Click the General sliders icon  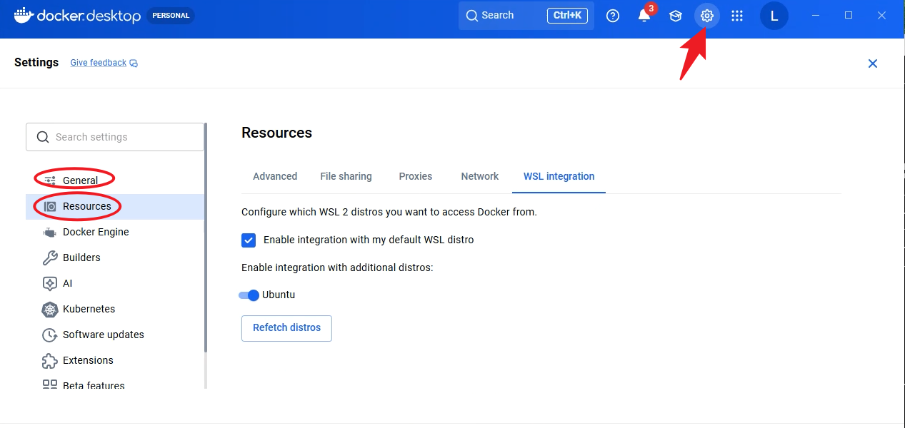click(x=50, y=180)
